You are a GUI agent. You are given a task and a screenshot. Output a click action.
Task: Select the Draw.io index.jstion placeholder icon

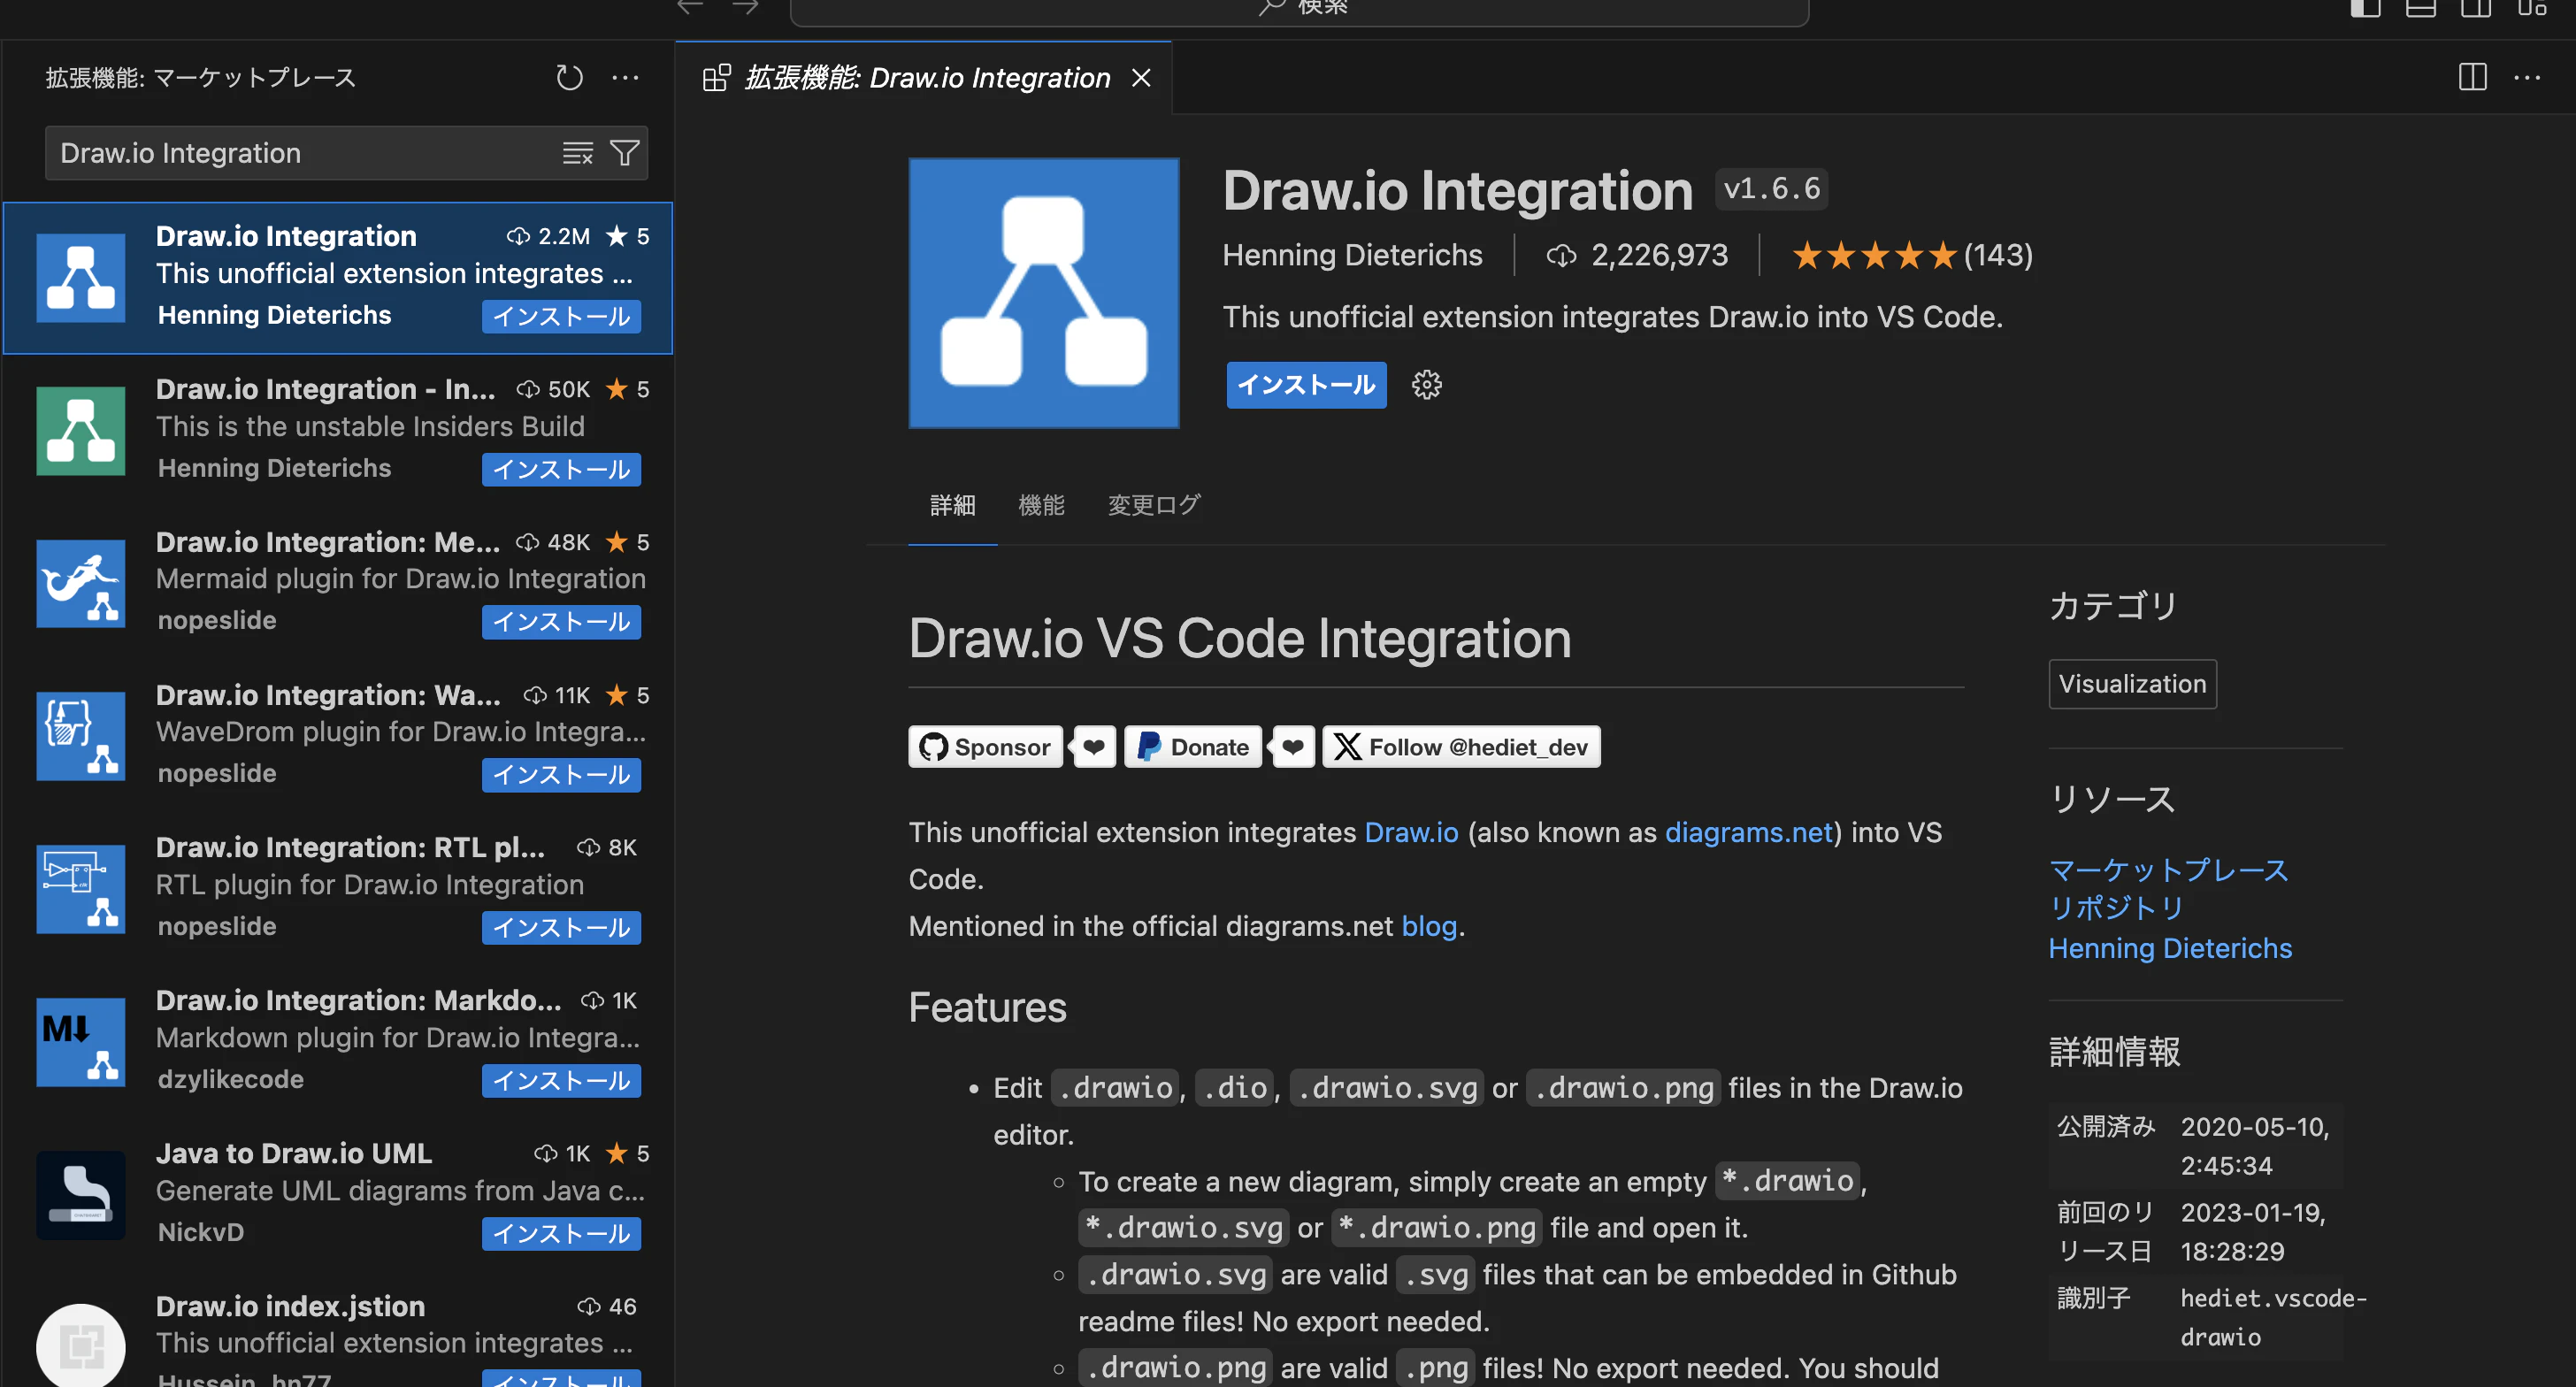81,1346
